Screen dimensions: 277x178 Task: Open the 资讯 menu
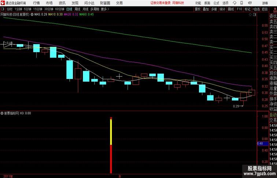point(62,3)
